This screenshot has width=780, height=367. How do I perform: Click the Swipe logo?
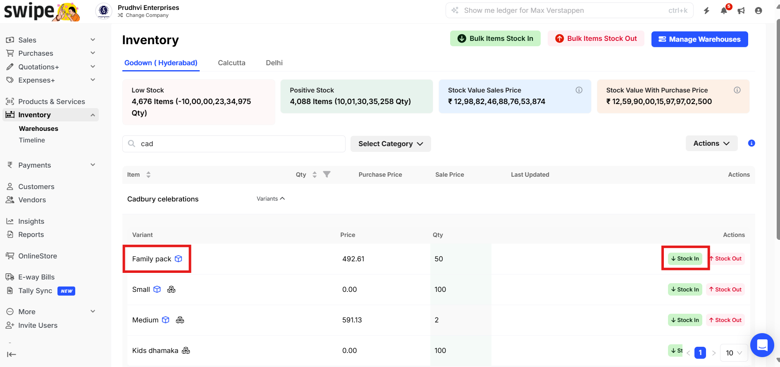tap(42, 12)
